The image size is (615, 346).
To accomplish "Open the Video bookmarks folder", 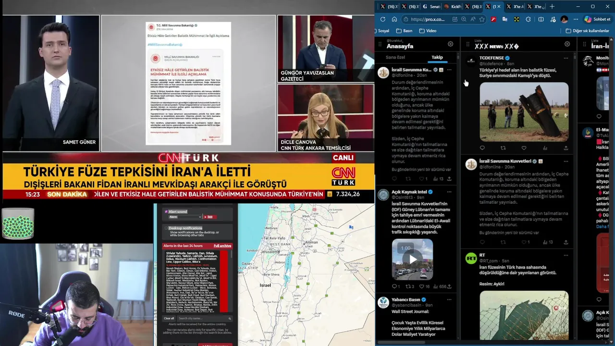I will coord(428,31).
